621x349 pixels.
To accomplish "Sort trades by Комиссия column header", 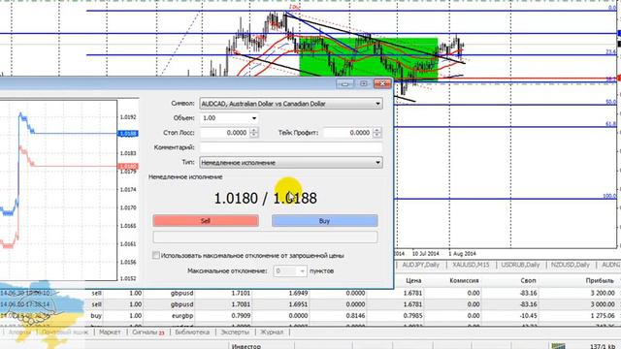I will (x=464, y=280).
